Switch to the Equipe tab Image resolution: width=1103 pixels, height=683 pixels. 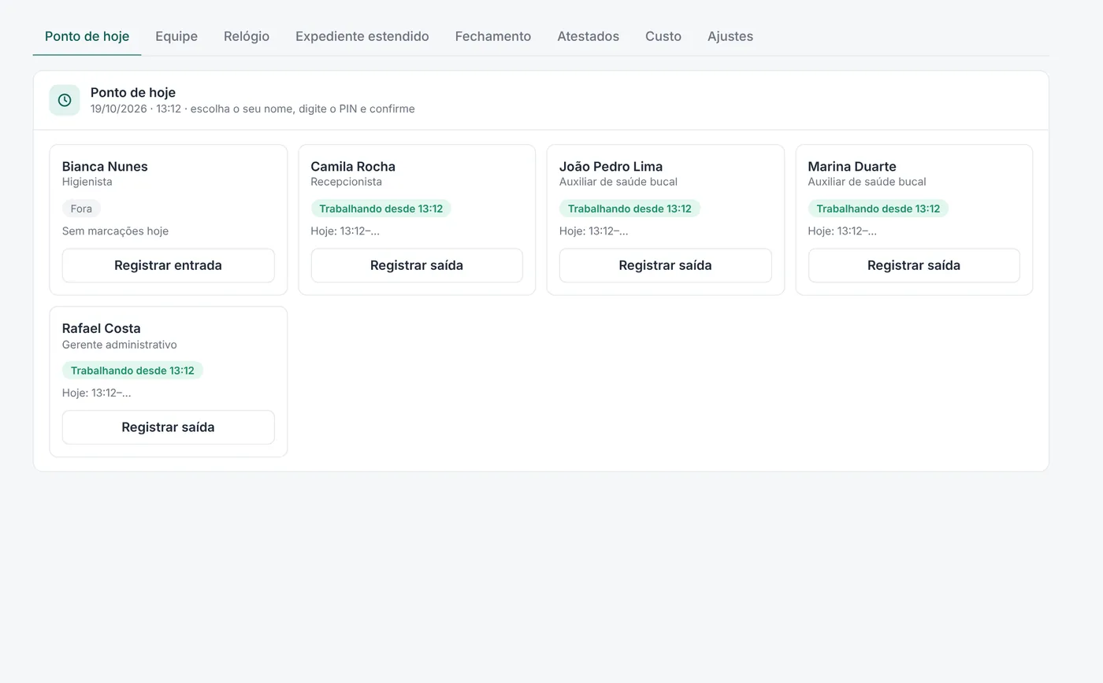pos(176,36)
